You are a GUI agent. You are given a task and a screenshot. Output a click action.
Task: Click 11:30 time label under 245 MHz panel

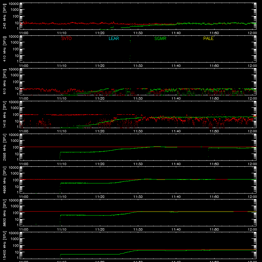138,33
